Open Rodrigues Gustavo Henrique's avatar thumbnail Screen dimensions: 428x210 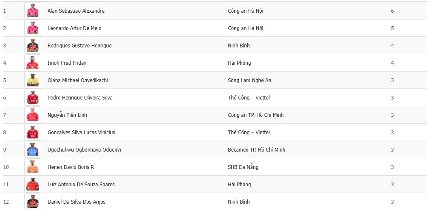pyautogui.click(x=33, y=45)
